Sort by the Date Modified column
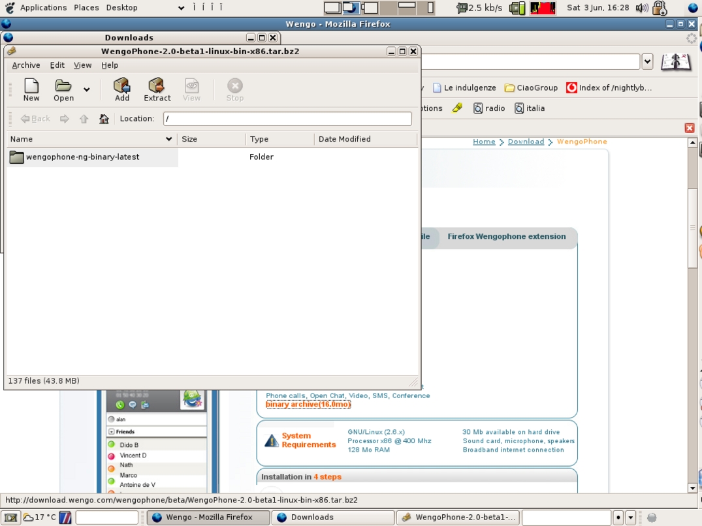 pyautogui.click(x=365, y=139)
